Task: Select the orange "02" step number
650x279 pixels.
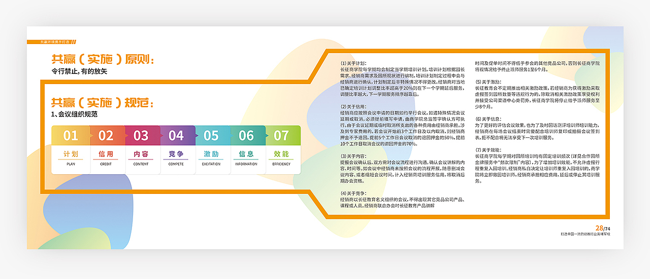Action: click(x=106, y=136)
